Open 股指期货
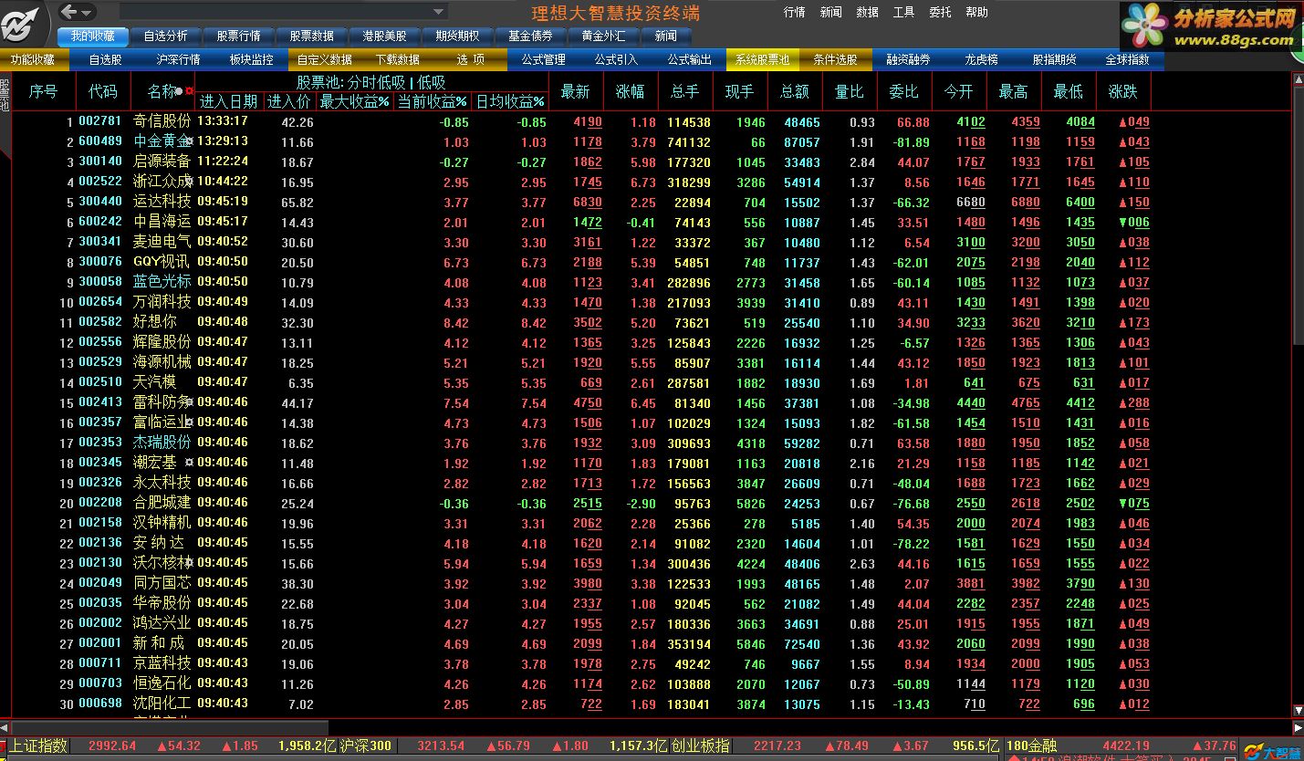 (x=1055, y=59)
